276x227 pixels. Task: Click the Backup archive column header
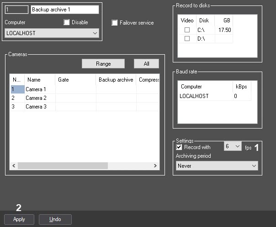(116, 80)
